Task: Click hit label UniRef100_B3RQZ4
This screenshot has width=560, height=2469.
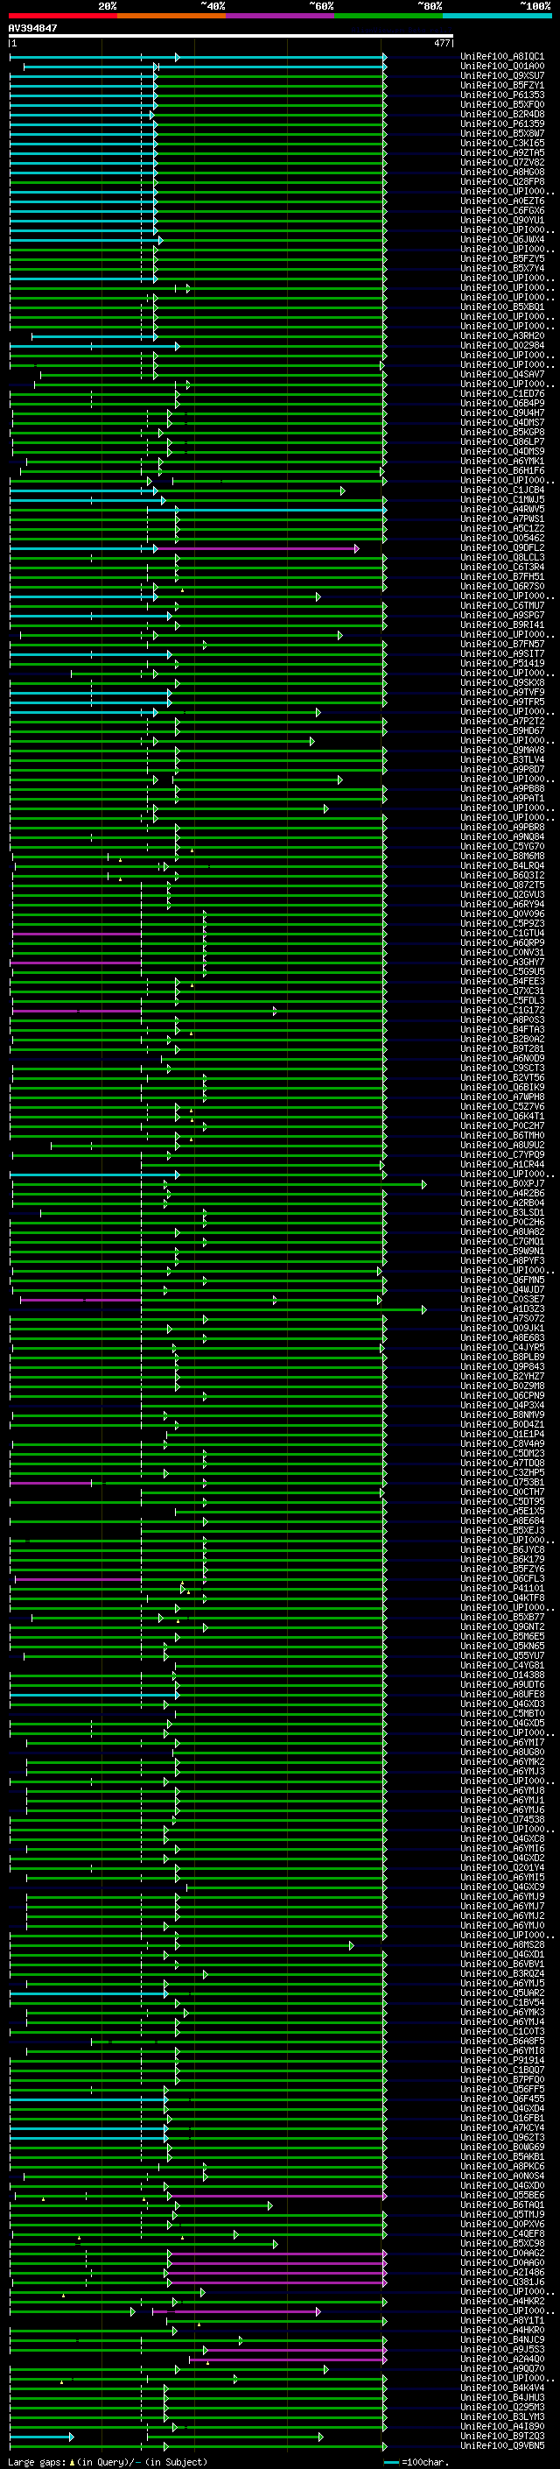Action: 502,1974
